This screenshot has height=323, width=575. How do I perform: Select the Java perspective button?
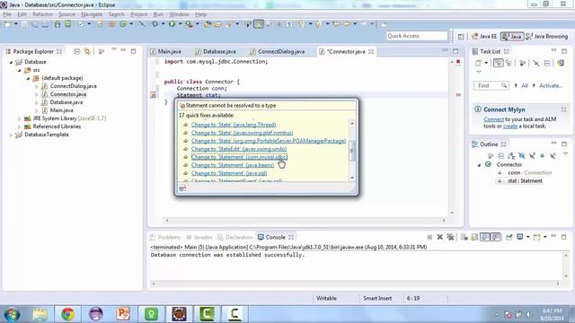(511, 36)
